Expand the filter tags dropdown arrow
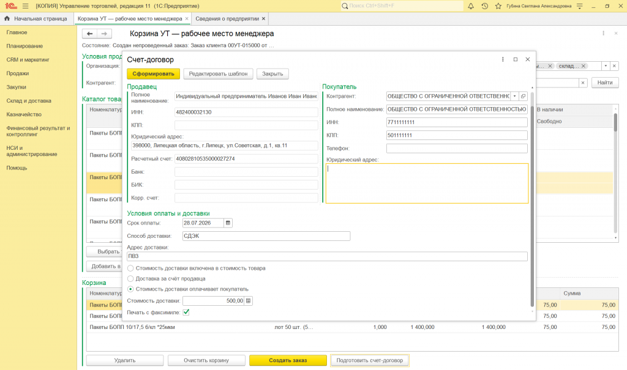627x370 pixels. click(606, 66)
